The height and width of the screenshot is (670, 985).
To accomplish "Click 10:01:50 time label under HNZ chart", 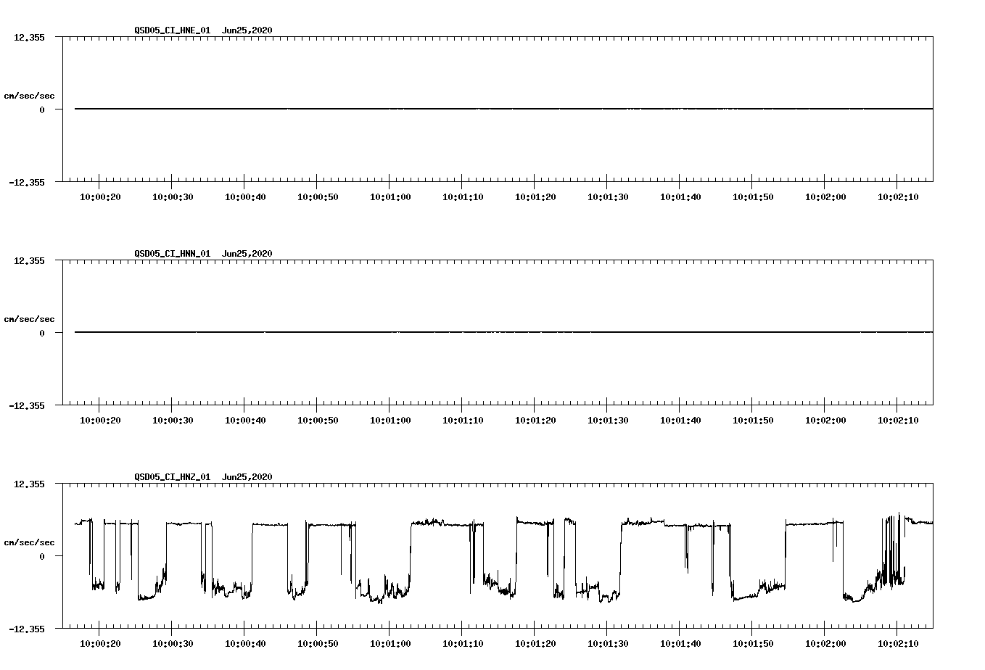I will [753, 643].
